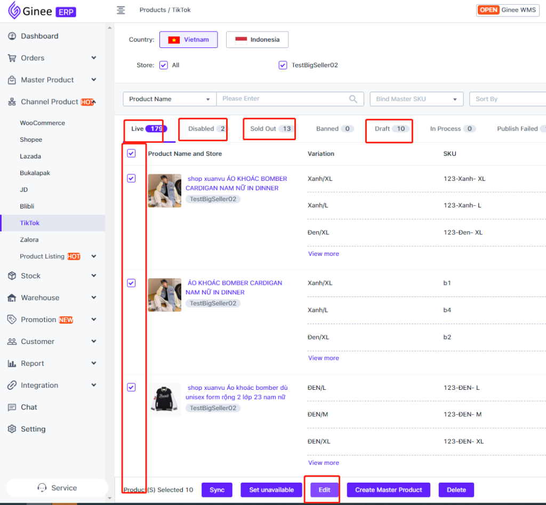Click the product search input field
The height and width of the screenshot is (505, 546).
[x=290, y=99]
